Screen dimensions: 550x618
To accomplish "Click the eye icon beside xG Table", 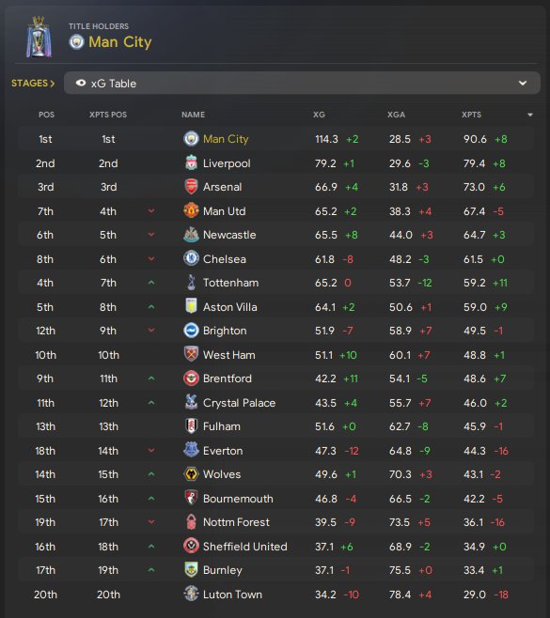I will click(x=81, y=84).
